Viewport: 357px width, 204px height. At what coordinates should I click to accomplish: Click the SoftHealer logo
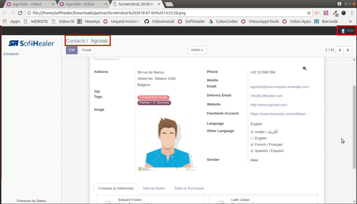point(31,43)
